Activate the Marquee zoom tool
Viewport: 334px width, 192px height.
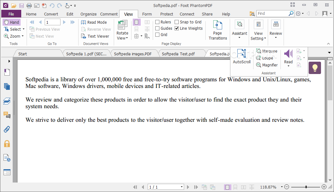tap(267, 51)
